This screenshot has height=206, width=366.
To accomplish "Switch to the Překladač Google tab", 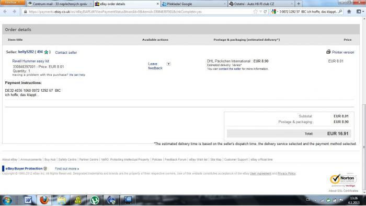I will [194, 4].
